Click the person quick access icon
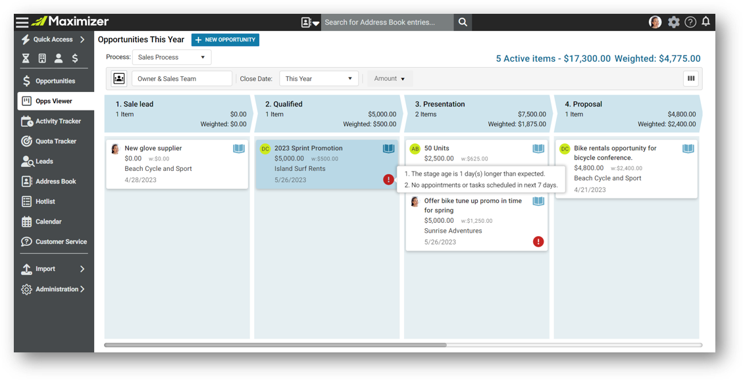The image size is (743, 380). [x=59, y=59]
